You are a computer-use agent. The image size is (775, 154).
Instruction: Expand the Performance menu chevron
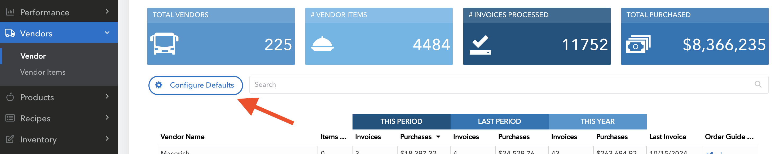click(x=107, y=11)
